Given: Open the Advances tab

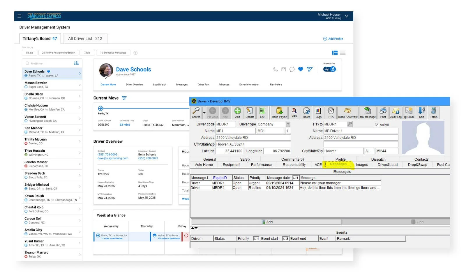Looking at the screenshot, I should coord(224,85).
